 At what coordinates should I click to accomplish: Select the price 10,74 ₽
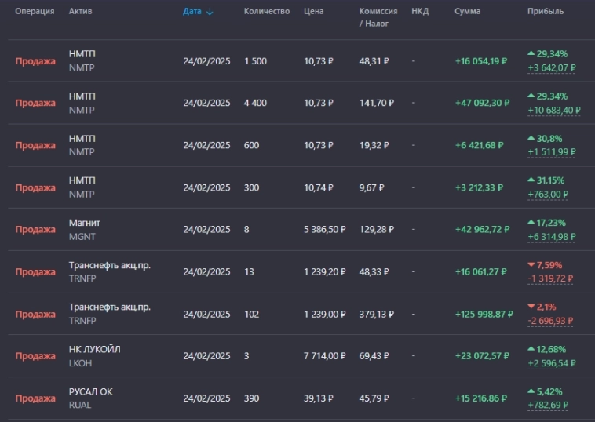coord(319,188)
